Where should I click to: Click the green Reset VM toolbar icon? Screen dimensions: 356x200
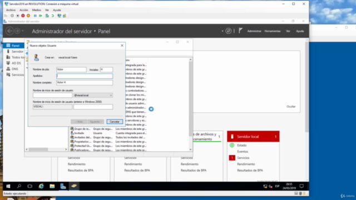41,16
